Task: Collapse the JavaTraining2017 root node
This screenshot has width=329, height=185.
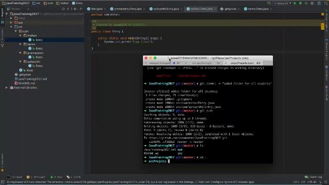Action: (x=7, y=14)
